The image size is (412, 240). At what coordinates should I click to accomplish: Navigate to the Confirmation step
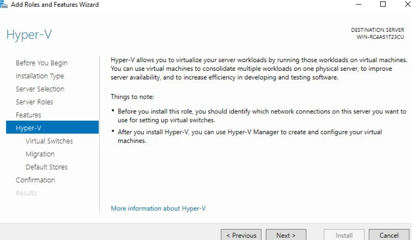36,180
